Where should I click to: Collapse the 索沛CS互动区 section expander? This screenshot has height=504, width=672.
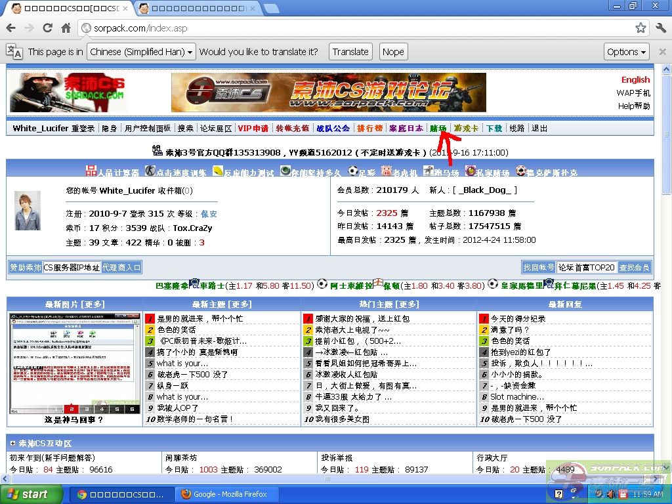coord(12,444)
